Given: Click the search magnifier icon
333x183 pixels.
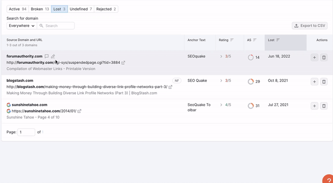Looking at the screenshot, I should 41,26.
